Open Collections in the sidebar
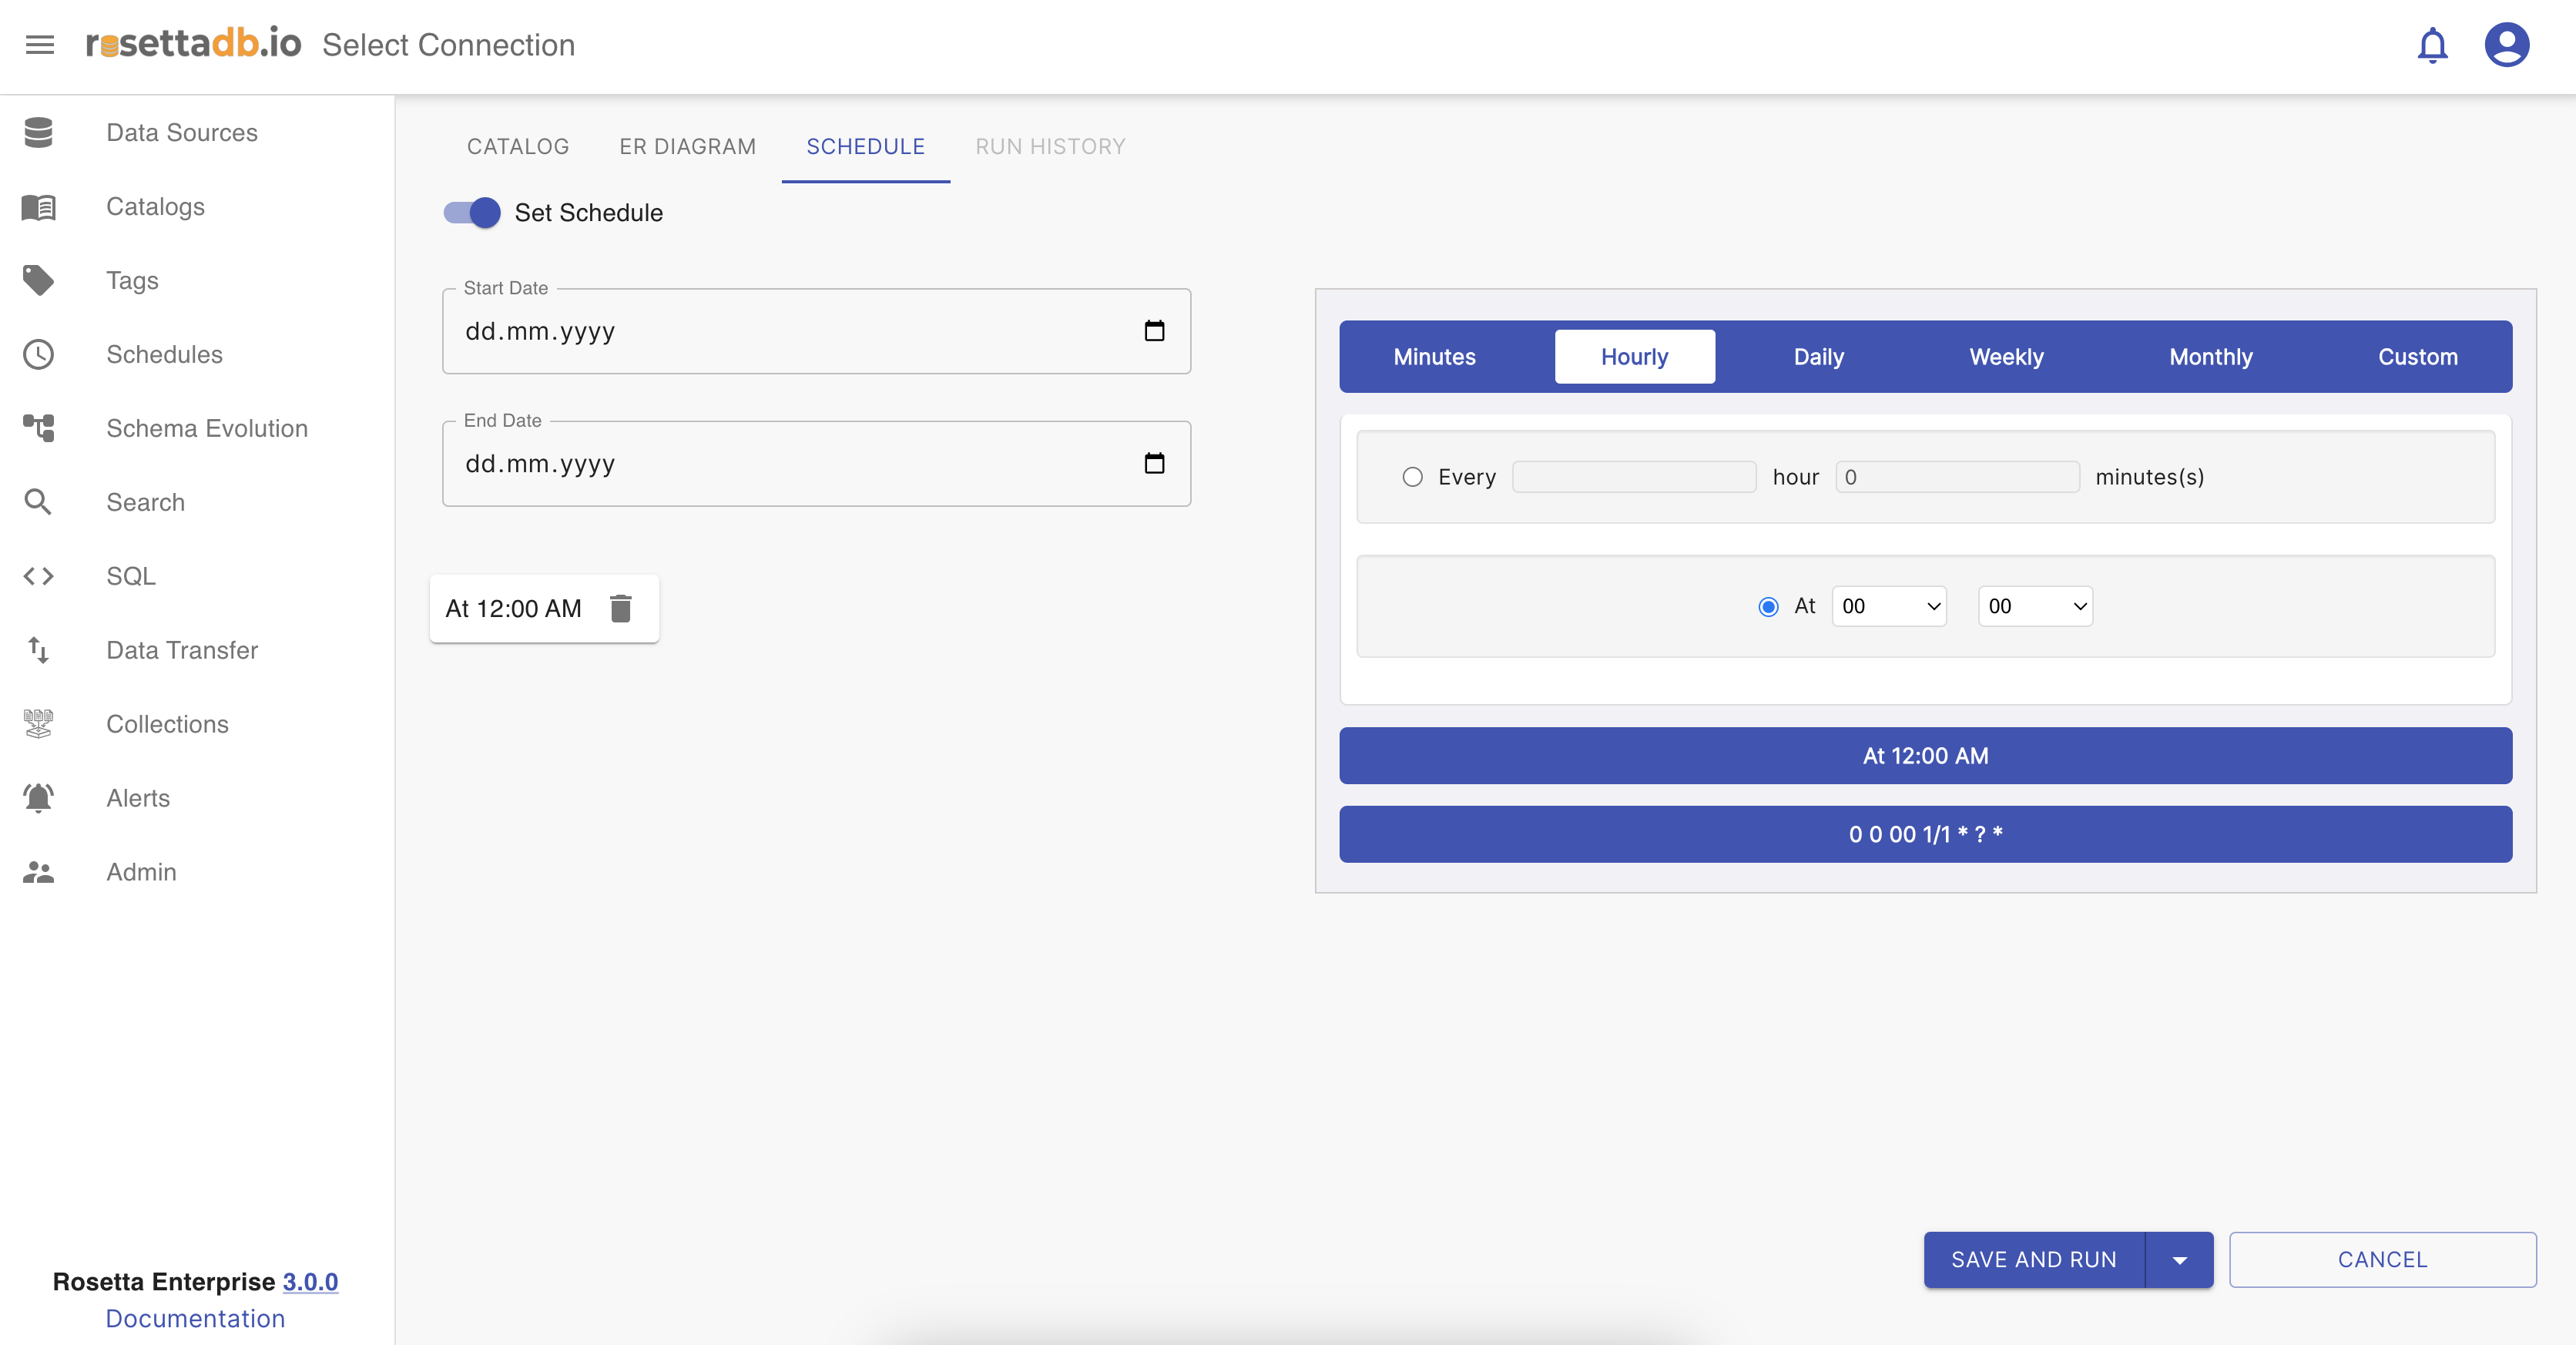 pyautogui.click(x=167, y=724)
